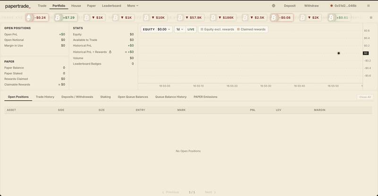
Task: Click the Close All button
Action: pos(365,97)
